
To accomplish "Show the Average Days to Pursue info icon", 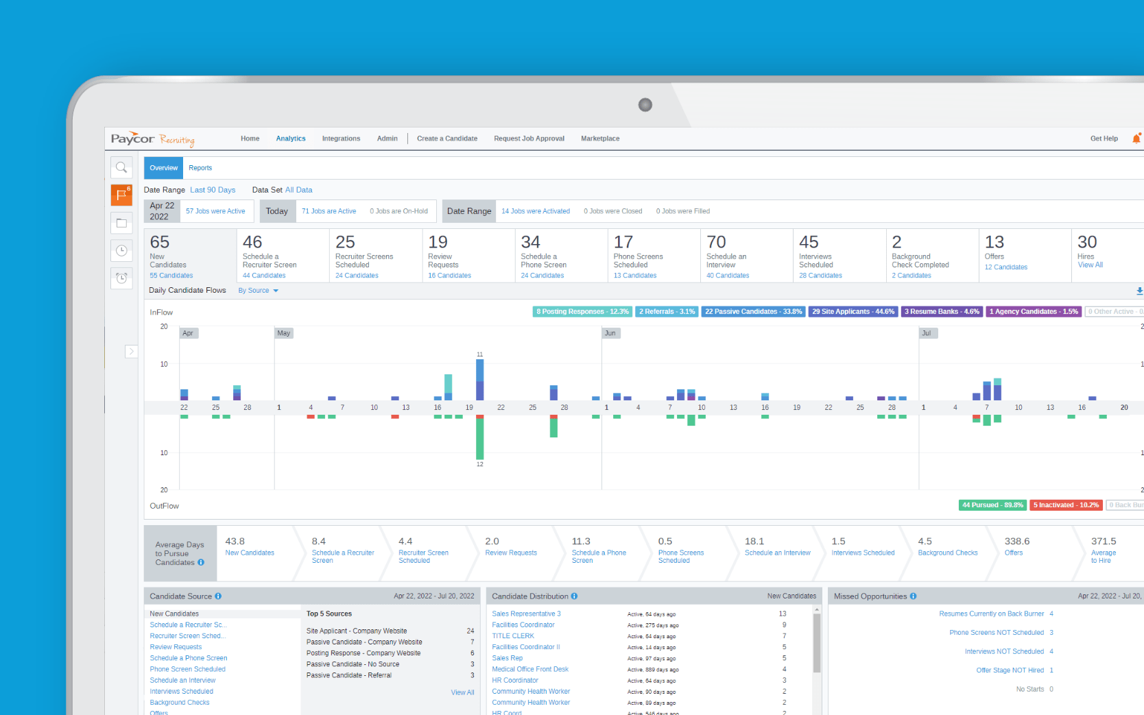I will coord(201,562).
